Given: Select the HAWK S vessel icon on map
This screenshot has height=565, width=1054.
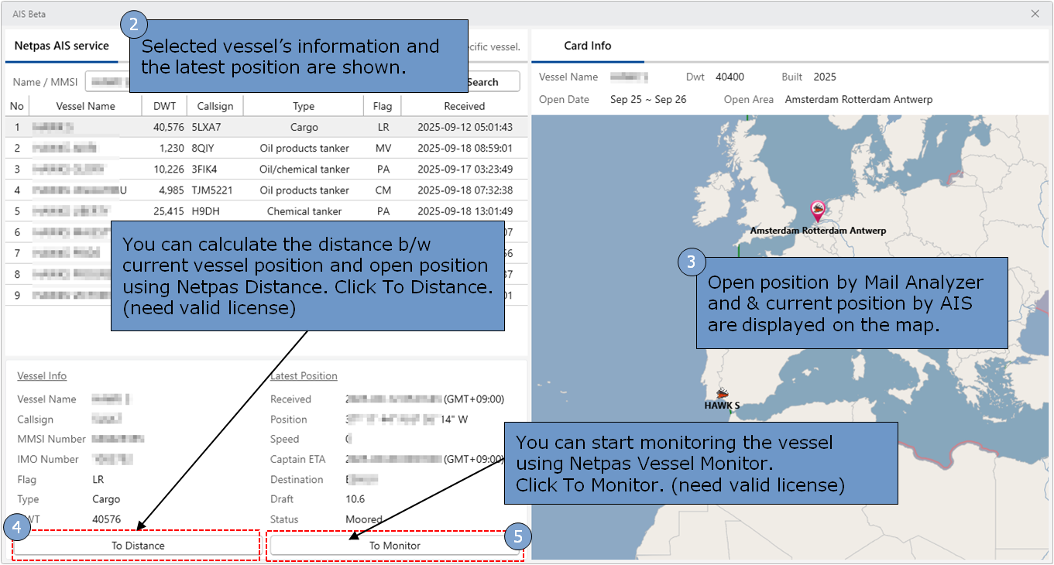Looking at the screenshot, I should pyautogui.click(x=723, y=393).
